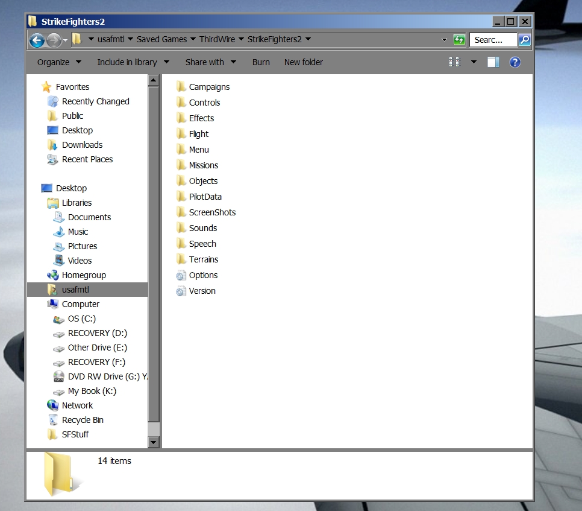Click Burn in the toolbar
This screenshot has height=511, width=582.
coord(261,62)
